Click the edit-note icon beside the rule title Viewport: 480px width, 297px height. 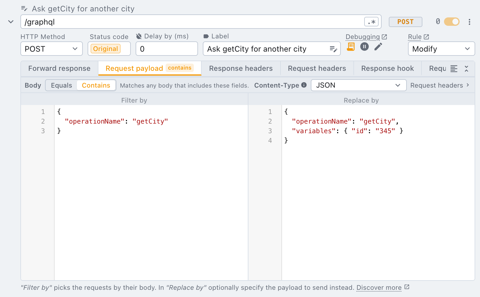click(24, 9)
